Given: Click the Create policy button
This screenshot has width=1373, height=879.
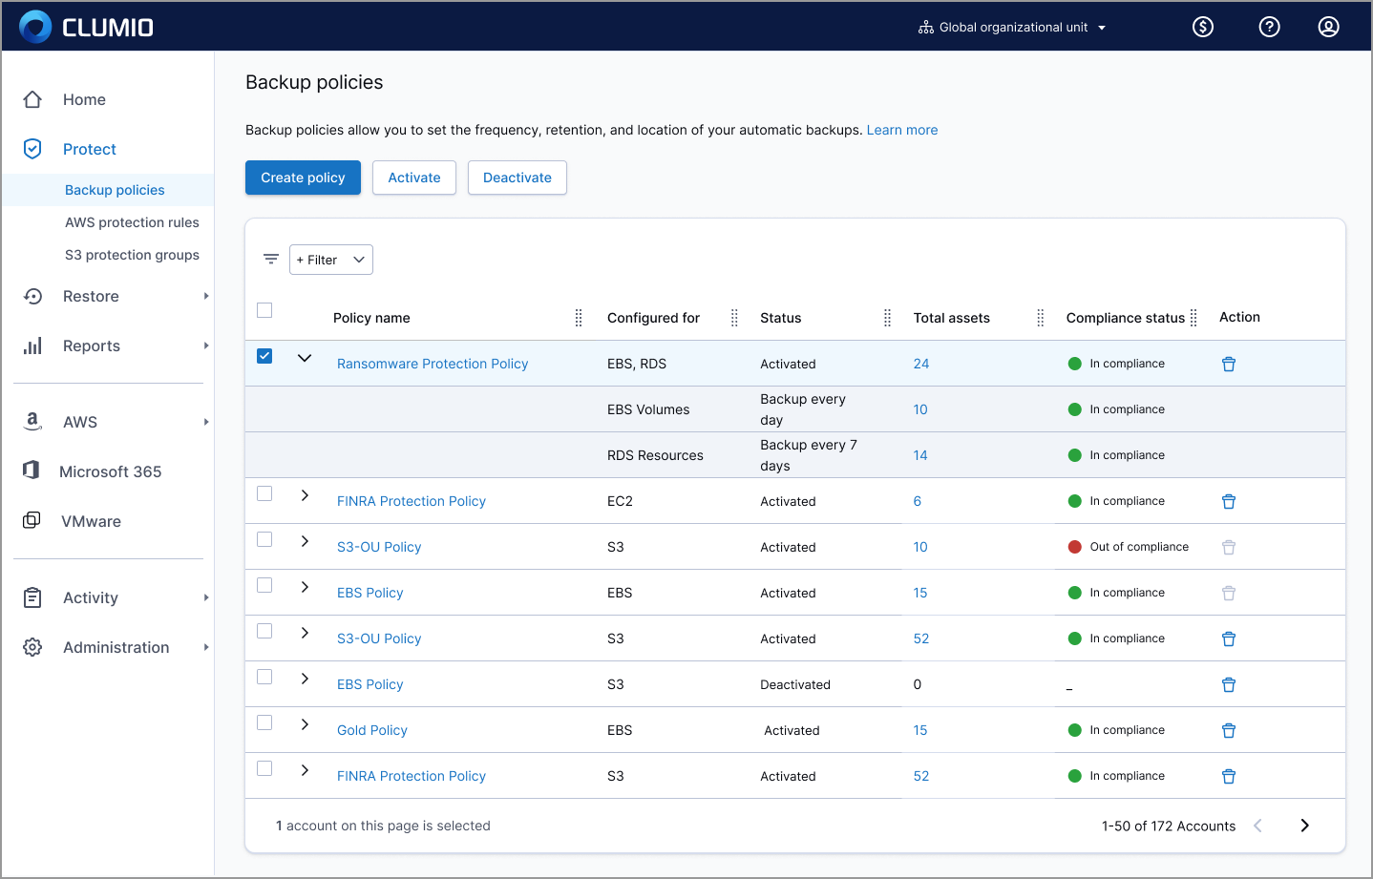Looking at the screenshot, I should [303, 178].
